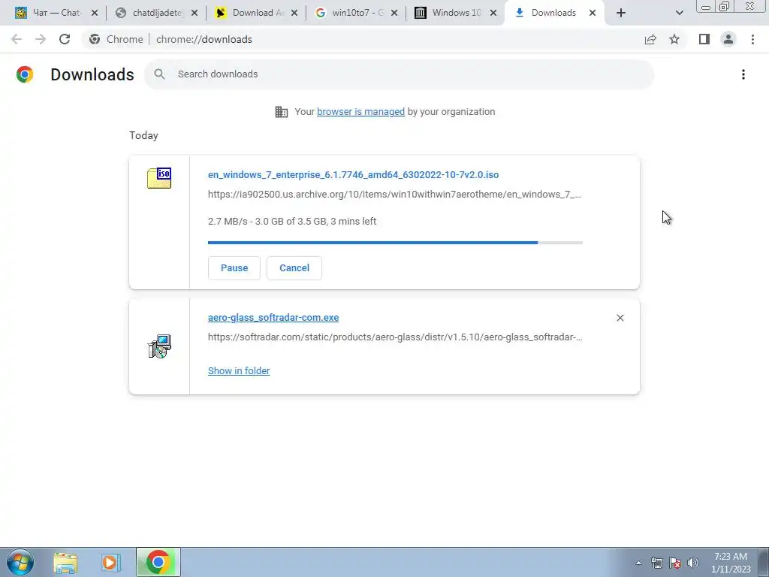Reload the downloads page
769x577 pixels.
(65, 39)
